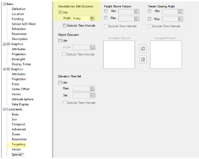Click the move-right arrow to assign object
199x159 pixels.
pos(143,49)
